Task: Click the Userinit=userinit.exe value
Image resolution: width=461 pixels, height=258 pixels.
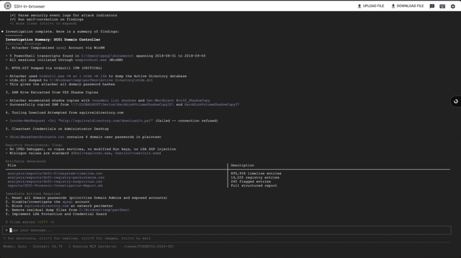Action: (x=137, y=153)
